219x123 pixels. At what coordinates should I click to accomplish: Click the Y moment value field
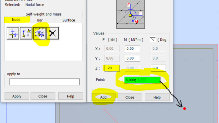[x=132, y=58]
